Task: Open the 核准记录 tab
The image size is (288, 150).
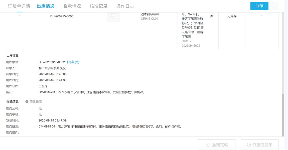Action: coord(99,6)
